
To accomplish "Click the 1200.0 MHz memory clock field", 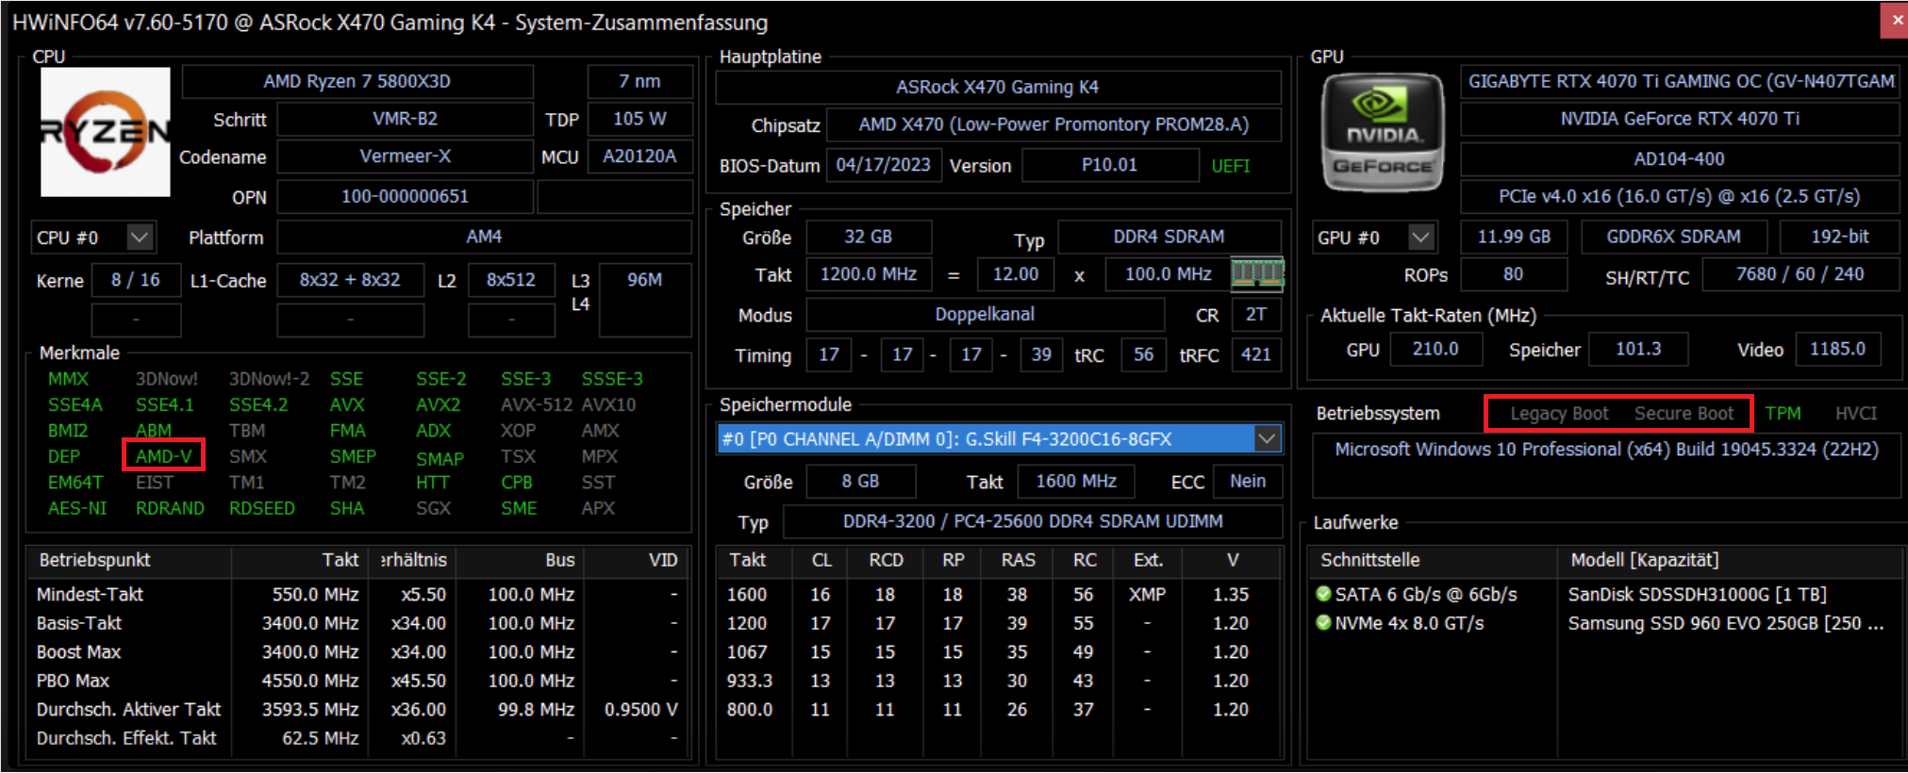I will [868, 274].
